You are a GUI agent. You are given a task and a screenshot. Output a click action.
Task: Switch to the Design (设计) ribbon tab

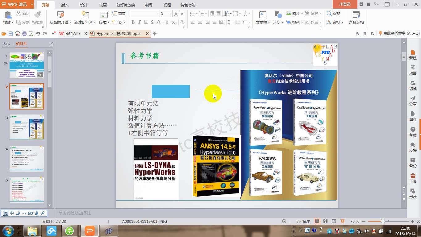pos(84,5)
